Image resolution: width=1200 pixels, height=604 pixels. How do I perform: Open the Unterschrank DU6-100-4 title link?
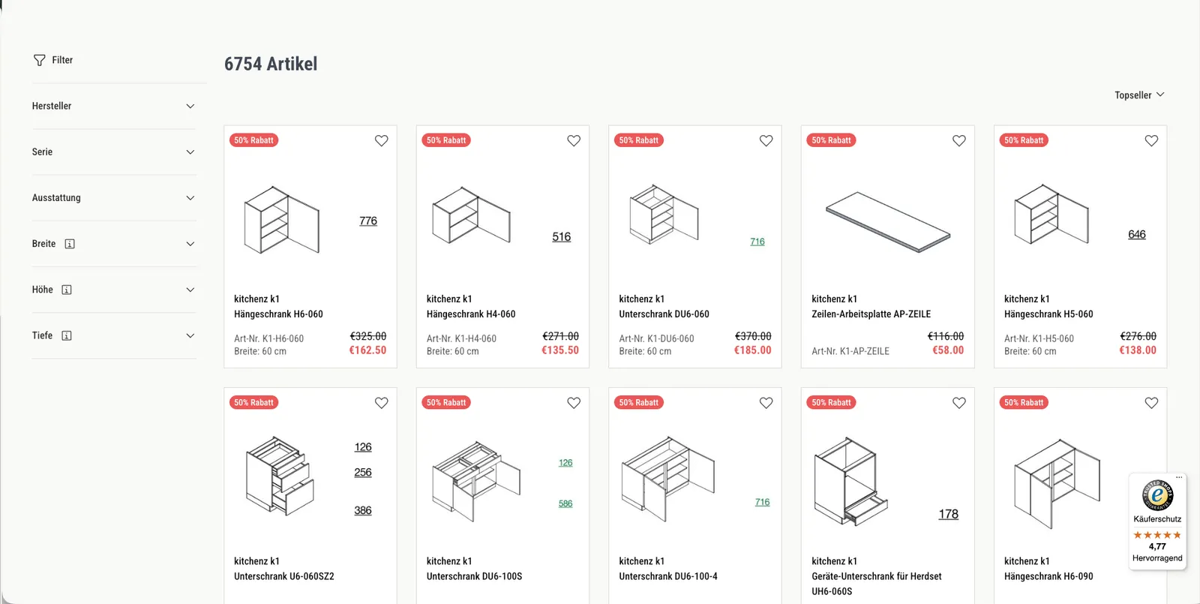(668, 577)
